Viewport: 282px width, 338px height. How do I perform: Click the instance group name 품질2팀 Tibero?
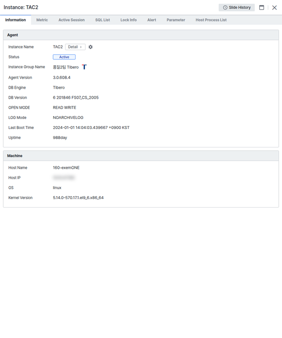66,67
